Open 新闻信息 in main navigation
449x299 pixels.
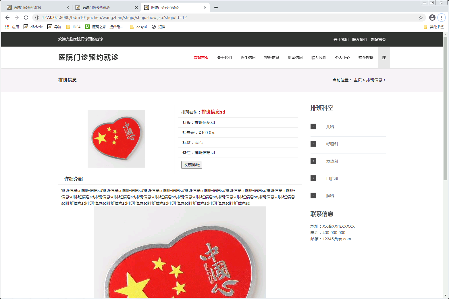pos(295,57)
